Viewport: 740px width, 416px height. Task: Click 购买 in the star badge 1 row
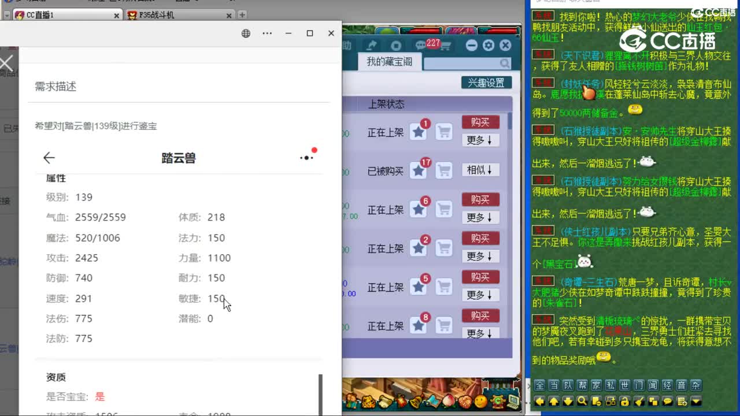click(x=480, y=122)
